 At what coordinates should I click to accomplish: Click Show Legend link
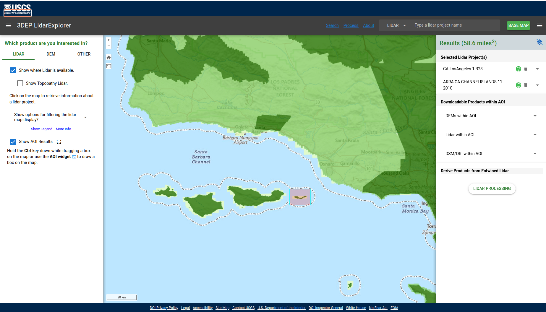pyautogui.click(x=41, y=129)
